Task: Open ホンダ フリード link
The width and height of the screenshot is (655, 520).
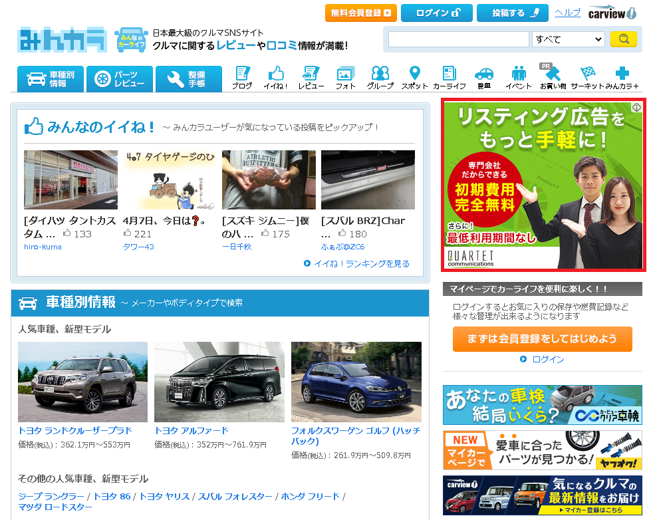Action: [310, 497]
